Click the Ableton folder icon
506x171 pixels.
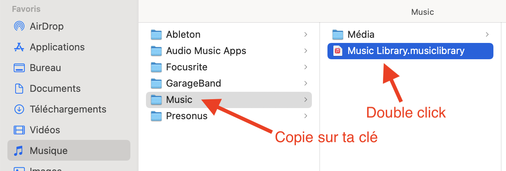tap(157, 34)
